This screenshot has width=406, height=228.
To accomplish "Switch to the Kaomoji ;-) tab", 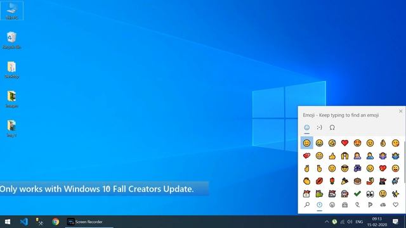I will [x=319, y=127].
